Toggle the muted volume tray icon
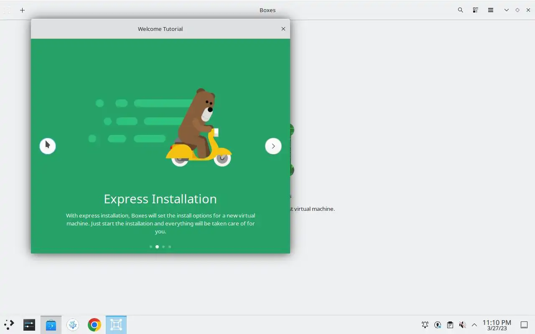The width and height of the screenshot is (535, 334). pos(462,325)
